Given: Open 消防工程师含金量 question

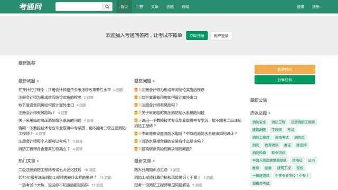Looking at the screenshot, I should point(44,149).
